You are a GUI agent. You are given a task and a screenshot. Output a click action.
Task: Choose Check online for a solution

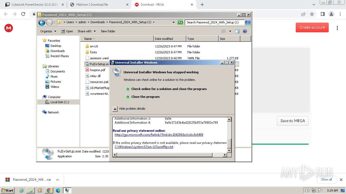169,89
